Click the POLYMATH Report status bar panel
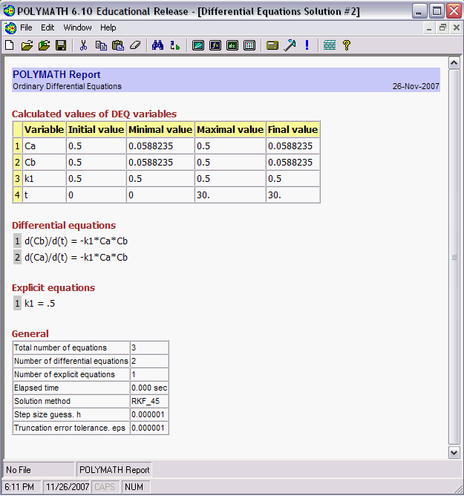This screenshot has width=464, height=496. 114,469
